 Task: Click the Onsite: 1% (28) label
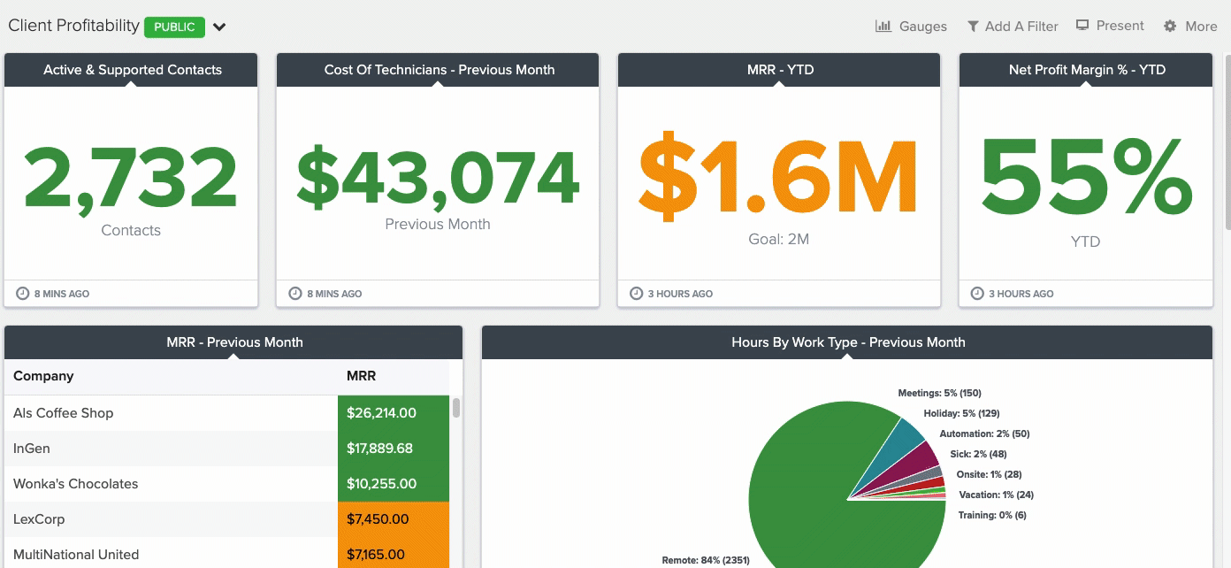[989, 474]
